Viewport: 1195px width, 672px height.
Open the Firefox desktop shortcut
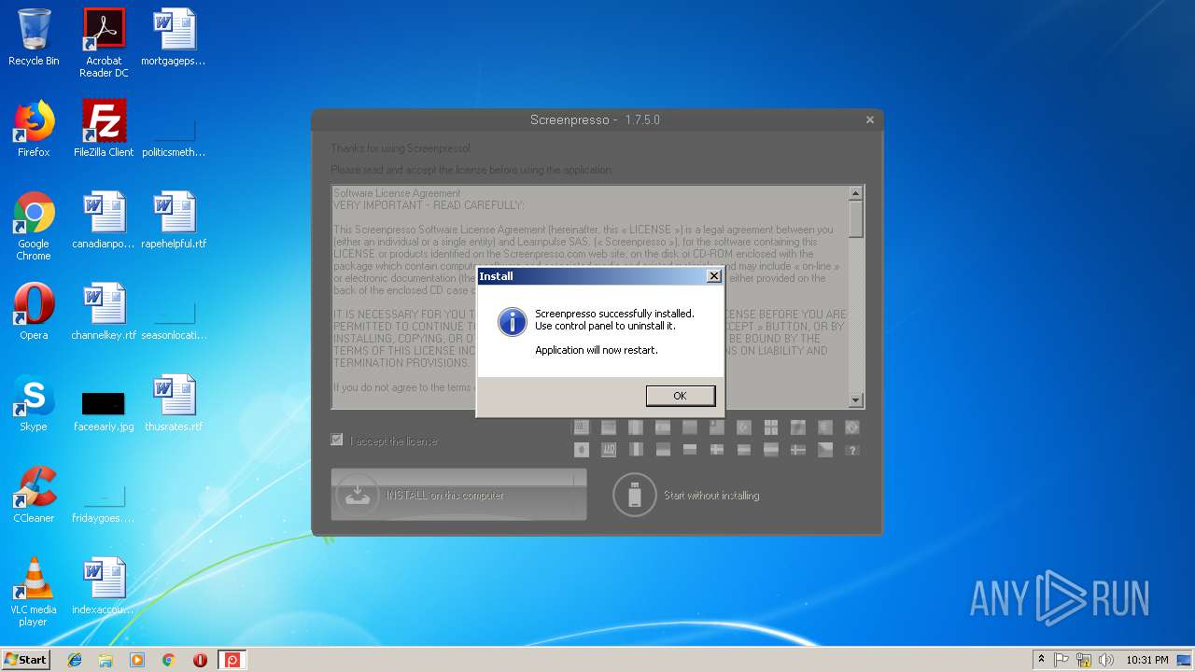(34, 129)
